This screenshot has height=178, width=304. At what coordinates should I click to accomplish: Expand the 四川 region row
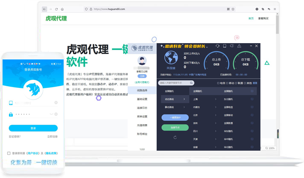[205, 131]
